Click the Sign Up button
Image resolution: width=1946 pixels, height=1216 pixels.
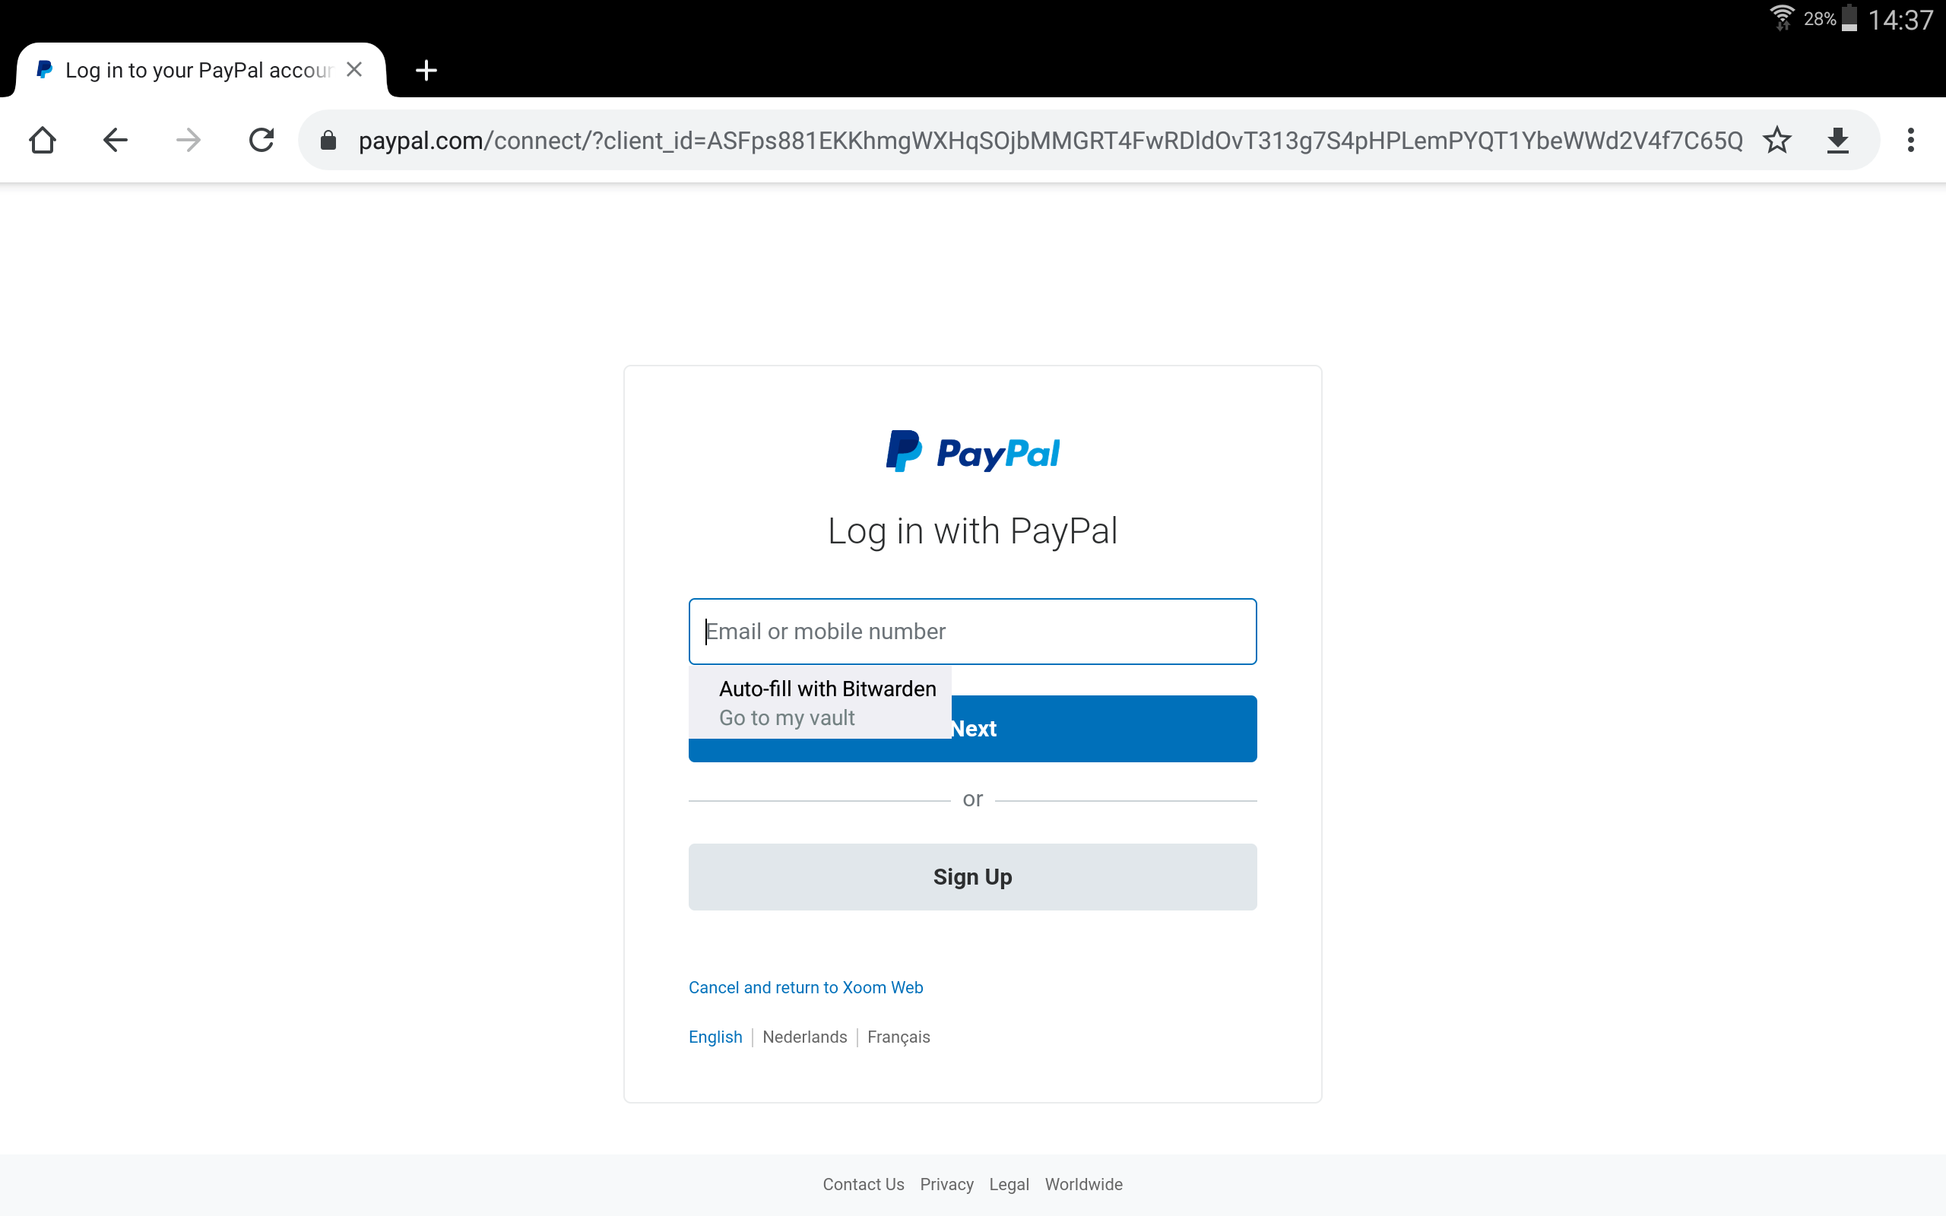[x=972, y=876]
